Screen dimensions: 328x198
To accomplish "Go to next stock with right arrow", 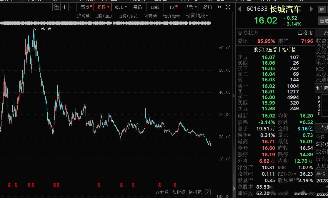I will pos(311,9).
